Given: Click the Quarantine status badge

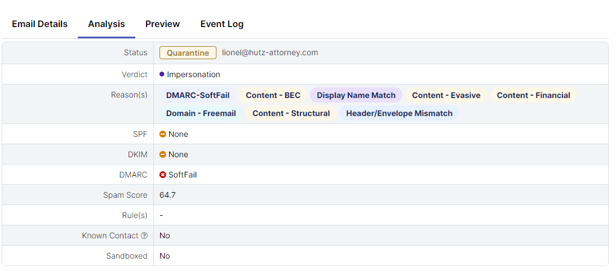Looking at the screenshot, I should pyautogui.click(x=188, y=53).
